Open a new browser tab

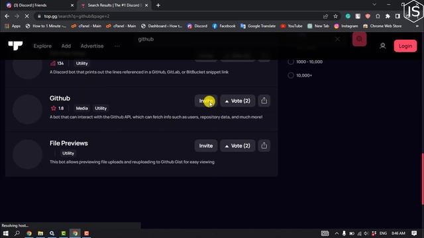click(158, 5)
